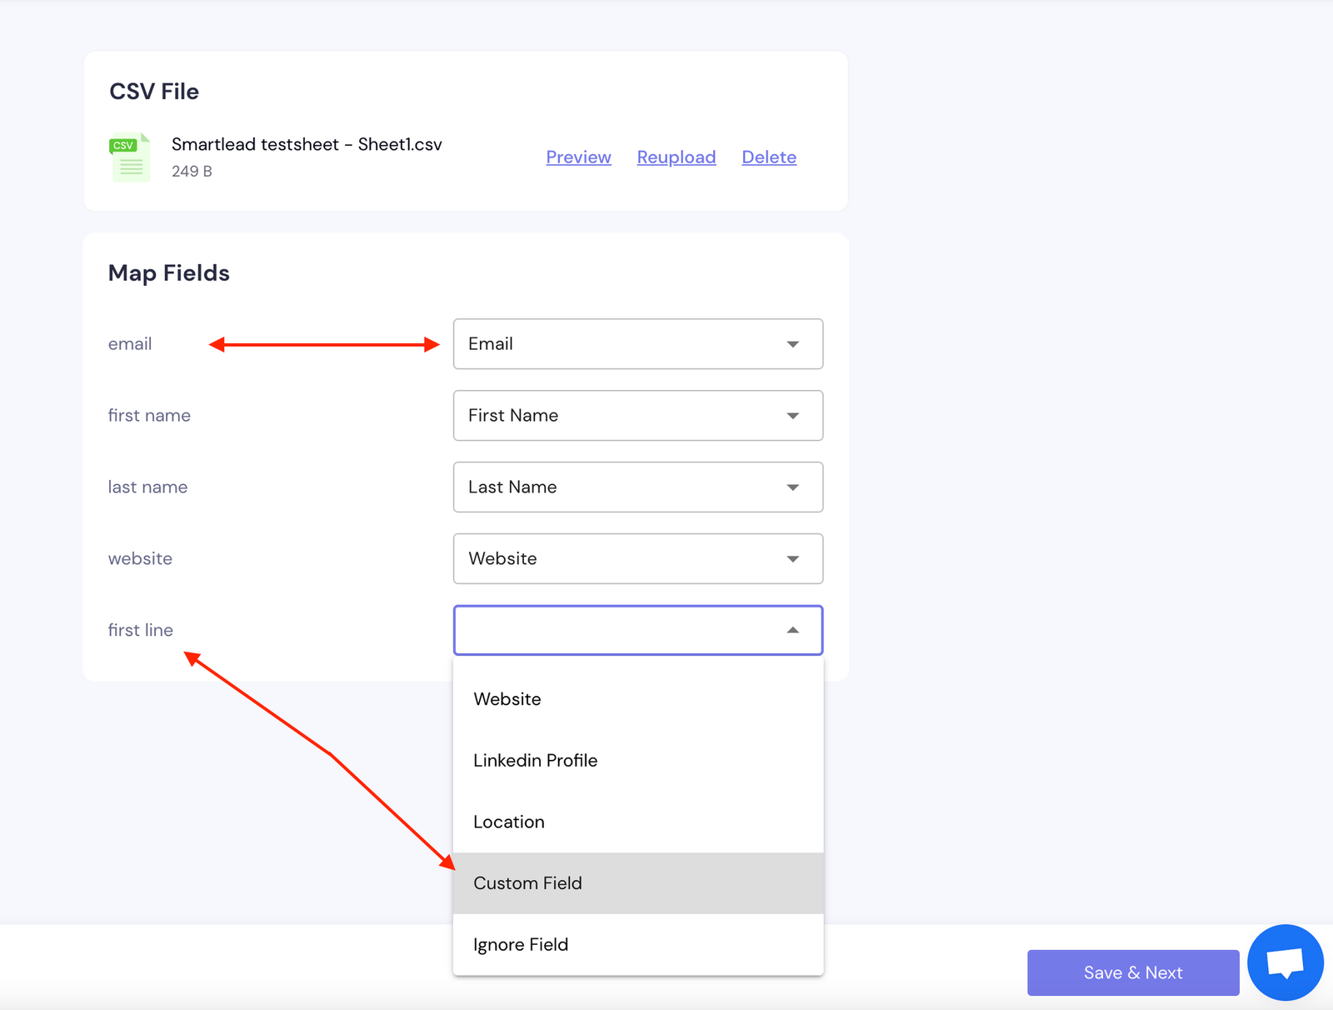Screen dimensions: 1333x1010
Task: Open the chat support widget
Action: [1285, 962]
